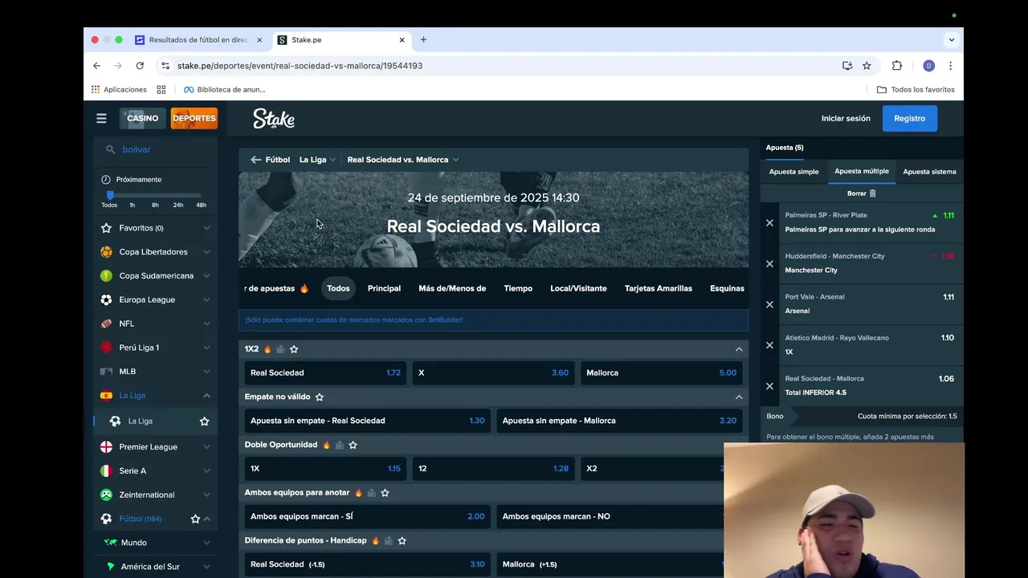Click the Spain flag icon for La Liga
The image size is (1028, 578).
coord(106,395)
